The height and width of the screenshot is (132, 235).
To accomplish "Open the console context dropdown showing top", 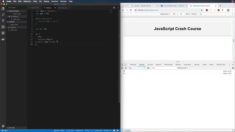I will (x=137, y=68).
